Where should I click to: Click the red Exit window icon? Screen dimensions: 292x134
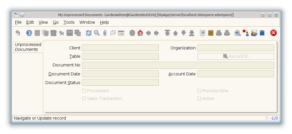[x=273, y=33]
